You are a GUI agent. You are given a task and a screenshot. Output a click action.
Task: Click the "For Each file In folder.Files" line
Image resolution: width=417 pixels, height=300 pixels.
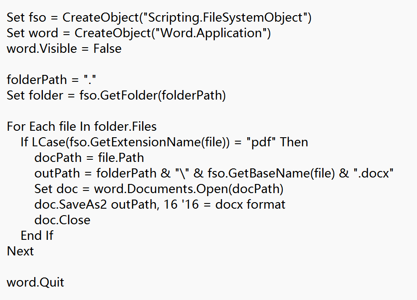click(82, 127)
